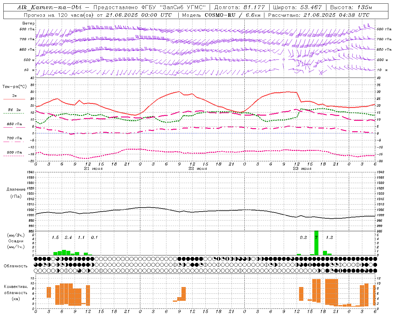Viewport: 393px width, 314px height.
Task: Click the red line sample under 2м legend
Action: coord(14,99)
